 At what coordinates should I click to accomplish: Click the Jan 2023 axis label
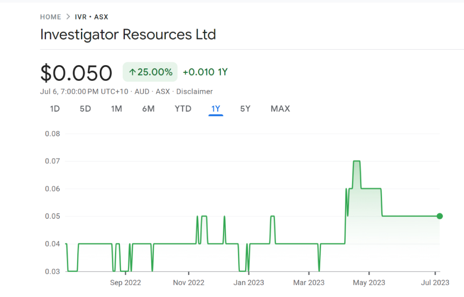tap(248, 282)
